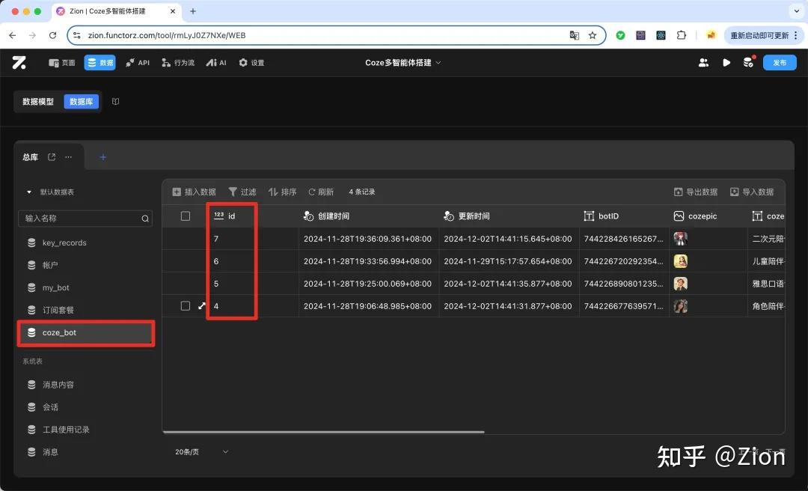
Task: Open a new browser tab
Action: tap(193, 10)
